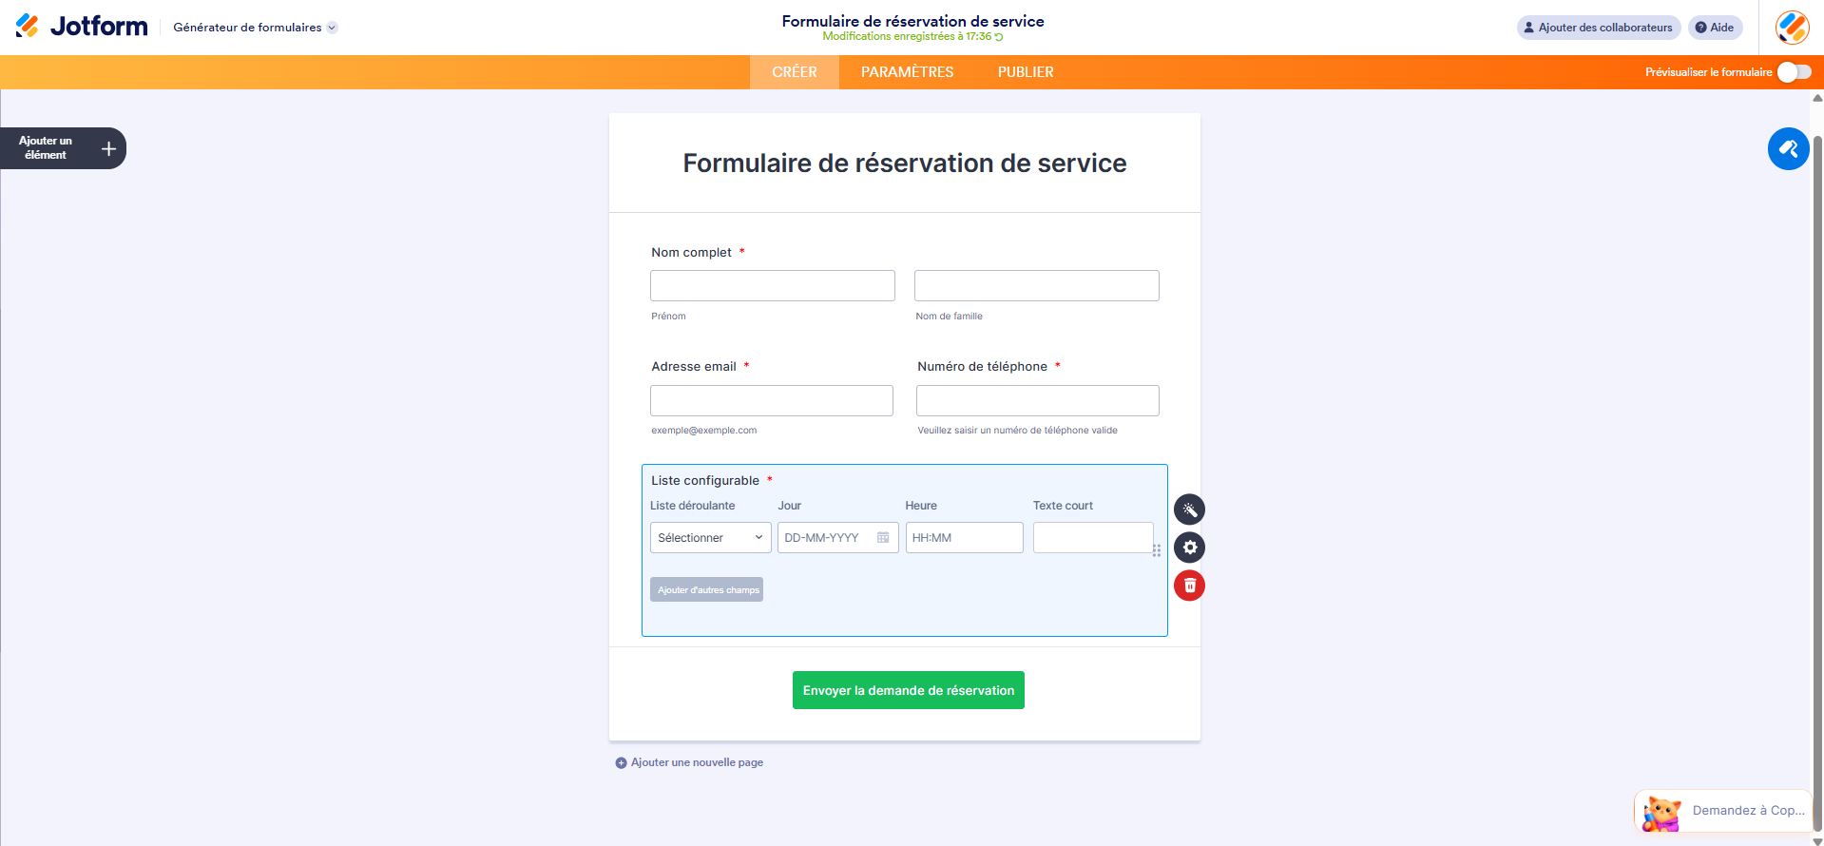Click inside the HH:MM Heure field
This screenshot has width=1824, height=846.
(x=964, y=537)
